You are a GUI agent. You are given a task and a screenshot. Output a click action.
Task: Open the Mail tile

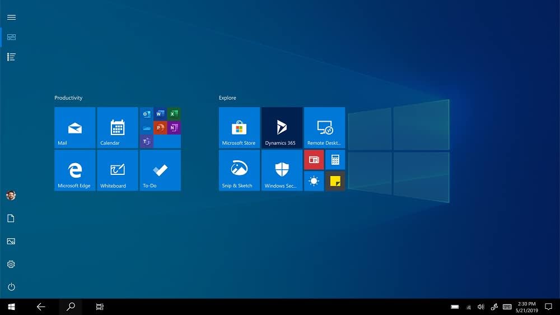click(x=74, y=128)
